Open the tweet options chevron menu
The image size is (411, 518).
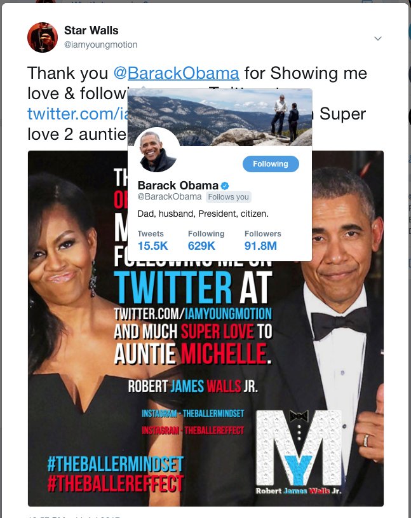(378, 38)
